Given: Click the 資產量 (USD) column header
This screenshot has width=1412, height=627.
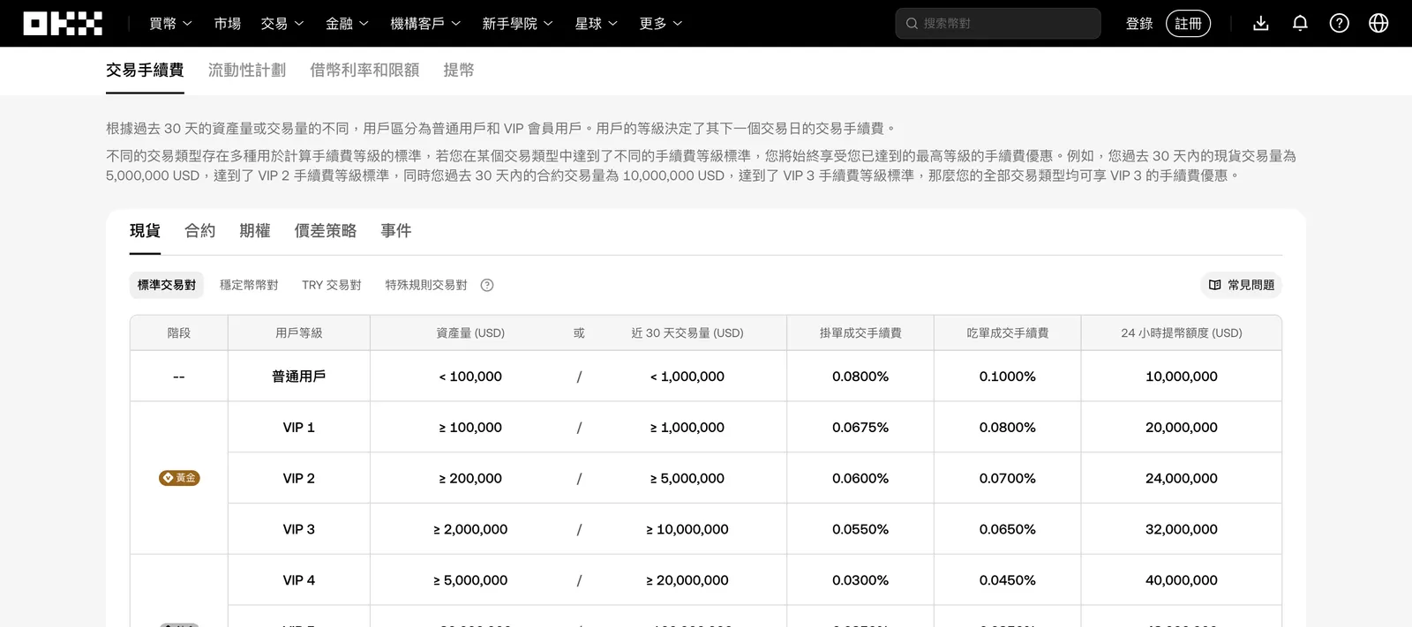Looking at the screenshot, I should [x=470, y=333].
